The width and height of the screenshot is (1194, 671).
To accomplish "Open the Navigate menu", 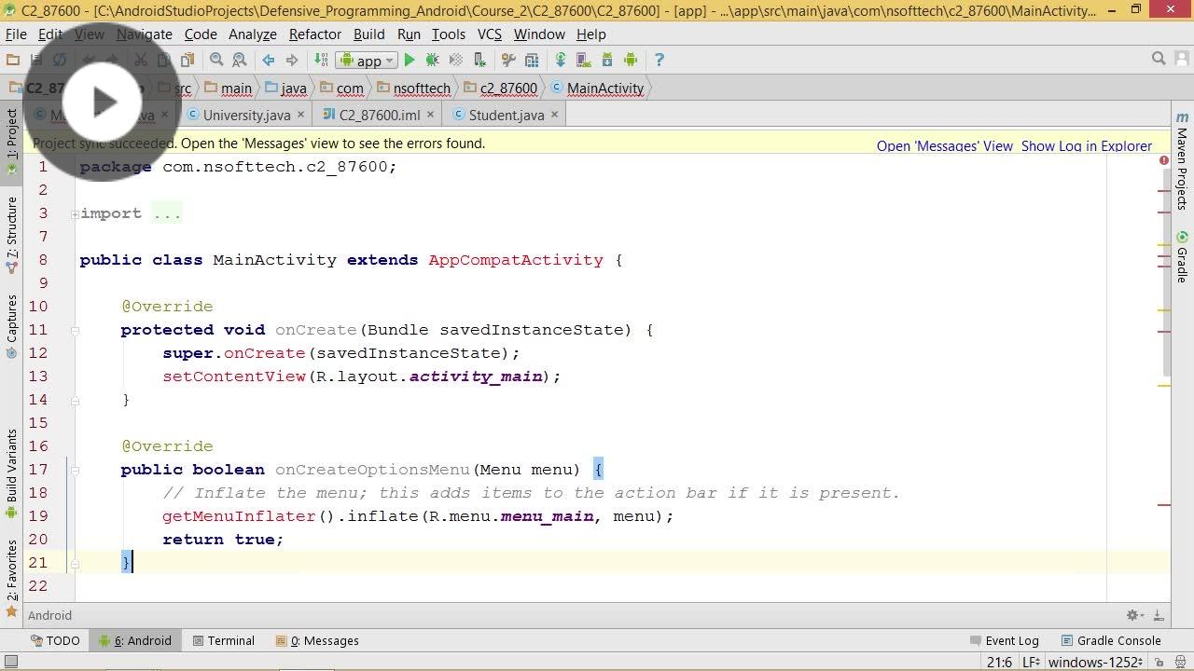I will pos(144,34).
